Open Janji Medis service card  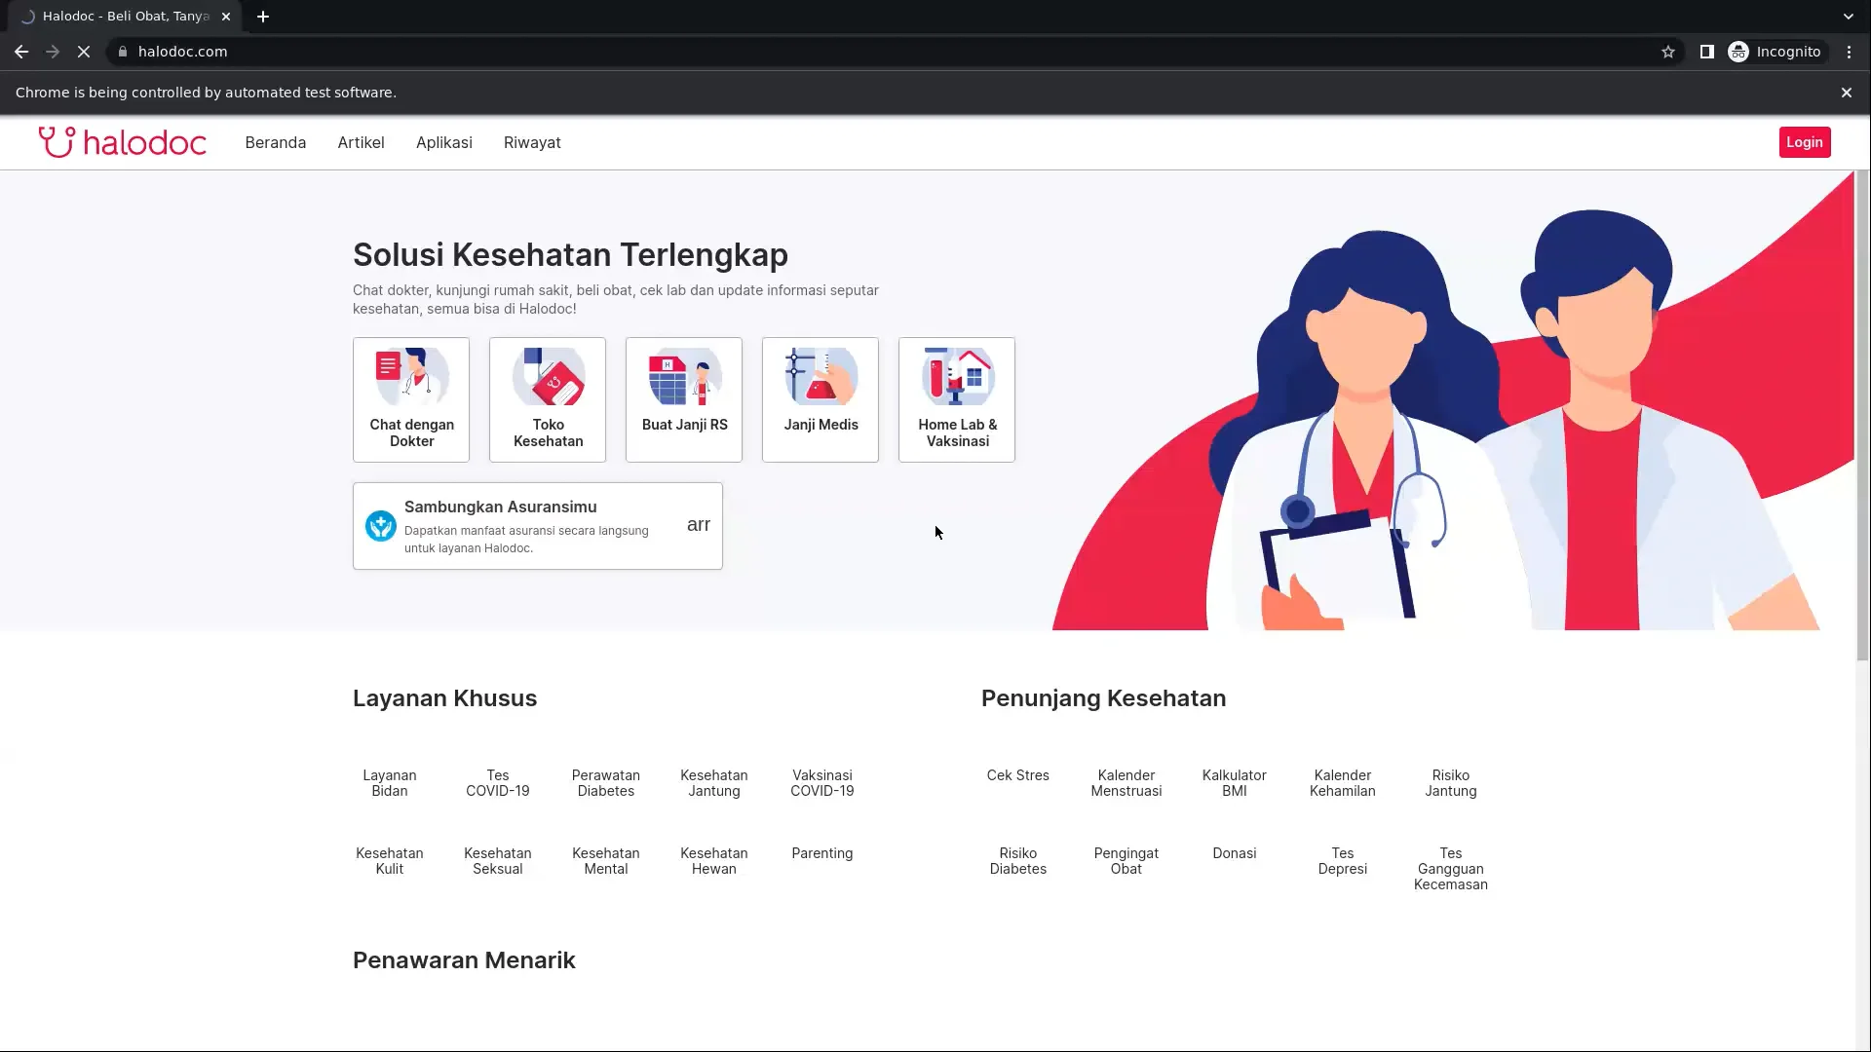pyautogui.click(x=821, y=399)
